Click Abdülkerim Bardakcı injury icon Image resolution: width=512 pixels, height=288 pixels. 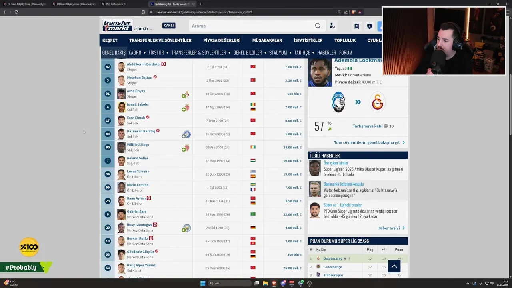click(163, 64)
